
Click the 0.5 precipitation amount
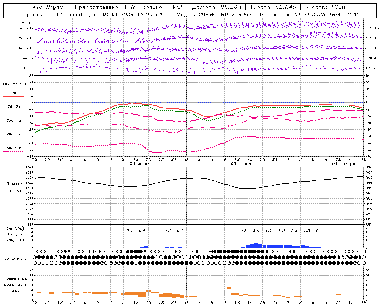pos(142,231)
